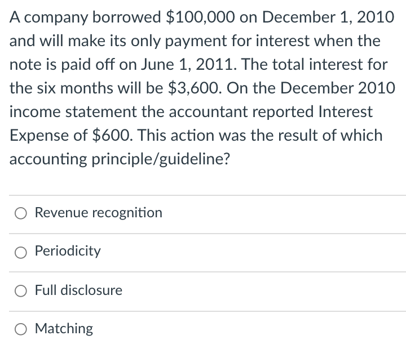Screen dimensions: 406x349
Task: Click the 'Full disclosure' answer label text
Action: 78,290
